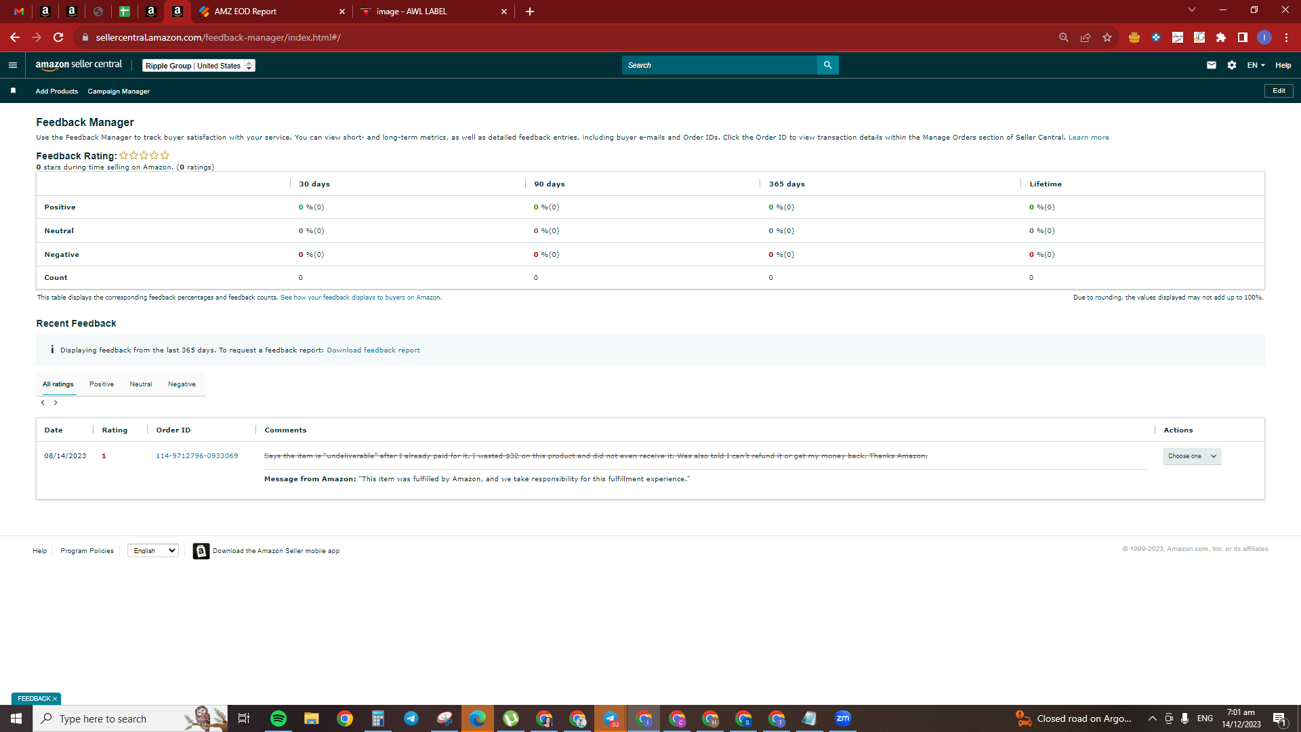Image resolution: width=1301 pixels, height=732 pixels.
Task: Click the Amazon Seller Central logo
Action: pyautogui.click(x=79, y=65)
